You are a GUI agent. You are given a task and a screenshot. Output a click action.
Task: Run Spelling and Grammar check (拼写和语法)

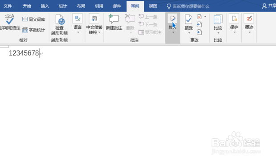click(10, 22)
